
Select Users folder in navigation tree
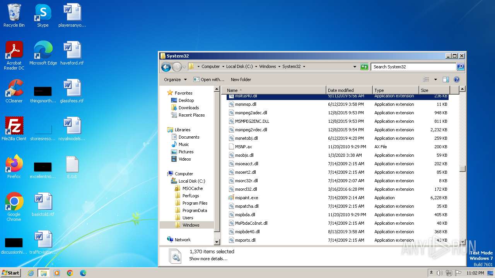point(184,218)
